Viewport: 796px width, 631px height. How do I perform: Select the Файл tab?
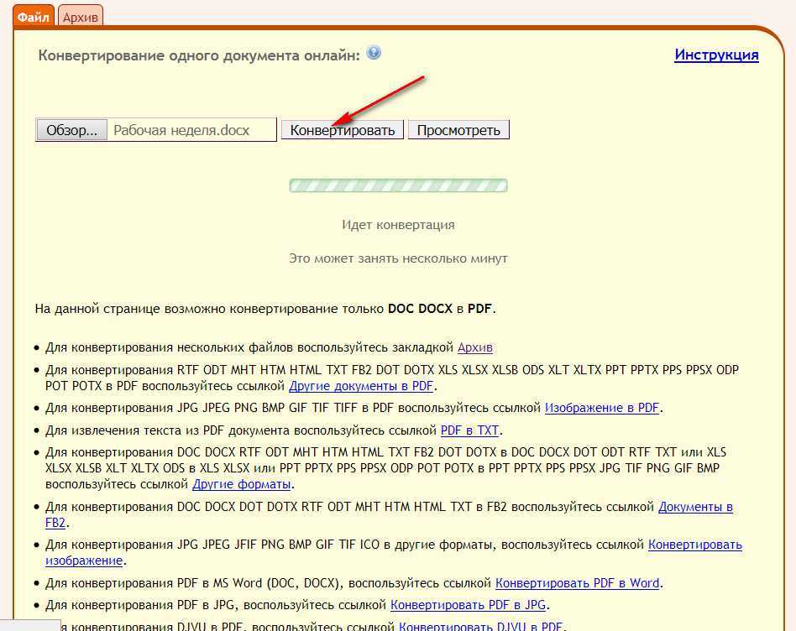(34, 16)
